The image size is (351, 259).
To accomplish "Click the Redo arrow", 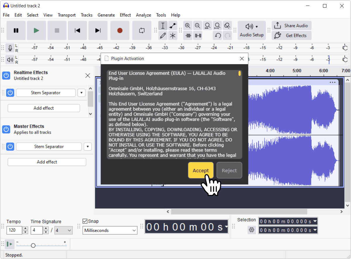I will [x=227, y=36].
